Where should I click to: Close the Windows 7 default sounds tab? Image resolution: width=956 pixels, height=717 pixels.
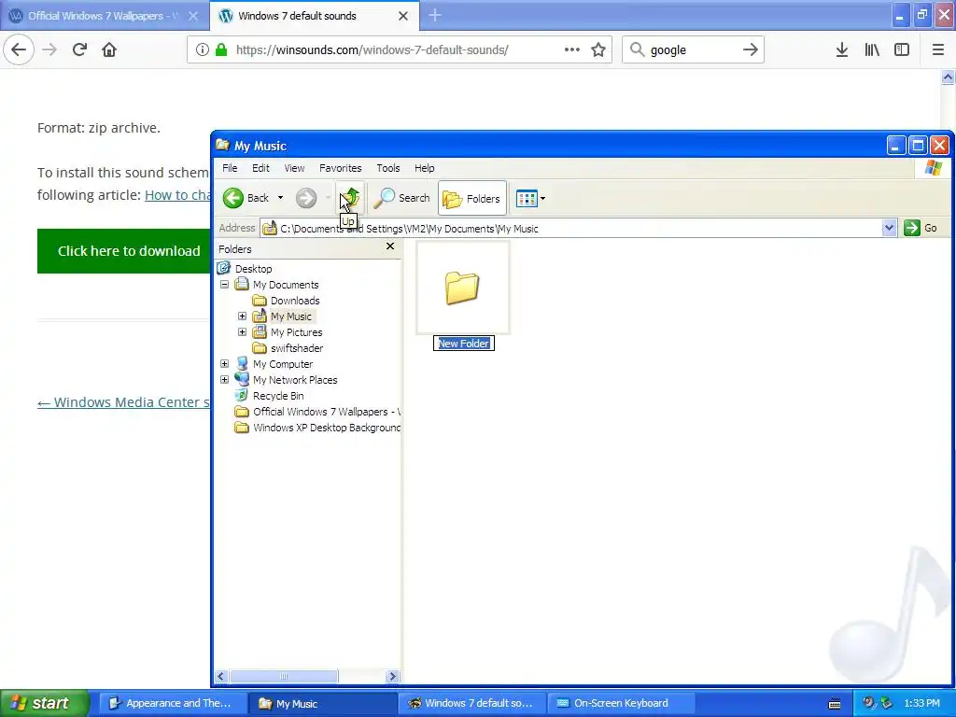403,16
